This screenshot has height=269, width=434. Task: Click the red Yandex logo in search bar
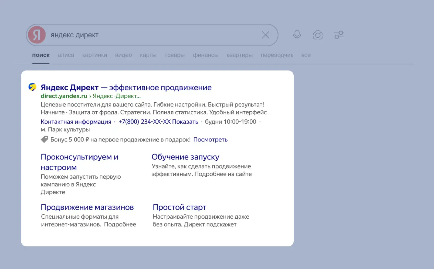(37, 35)
